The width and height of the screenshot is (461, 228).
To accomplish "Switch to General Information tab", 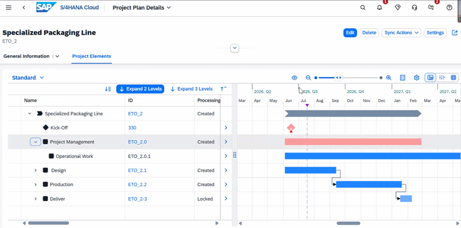I will click(26, 56).
